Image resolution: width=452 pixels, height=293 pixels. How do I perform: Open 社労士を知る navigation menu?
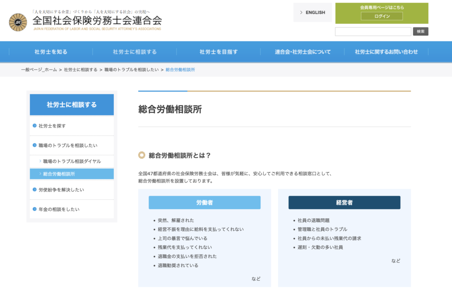point(51,52)
